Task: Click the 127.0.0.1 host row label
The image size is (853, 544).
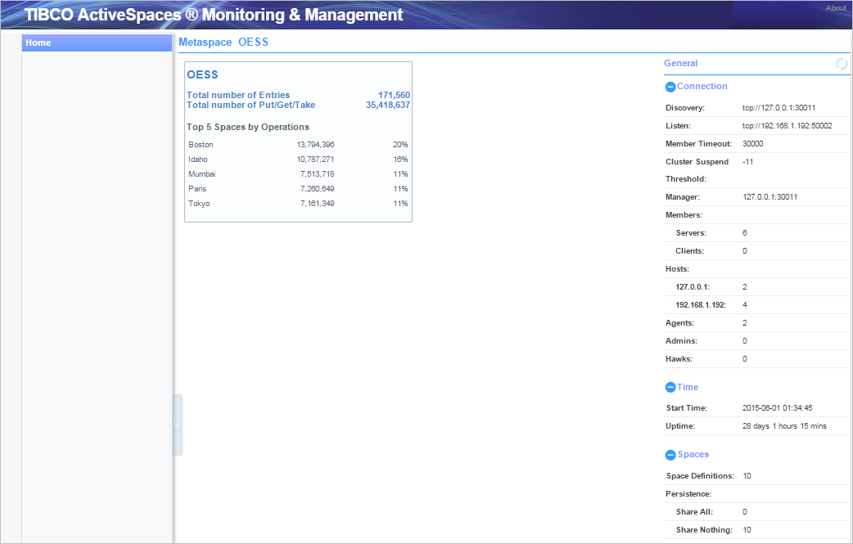Action: pyautogui.click(x=693, y=287)
